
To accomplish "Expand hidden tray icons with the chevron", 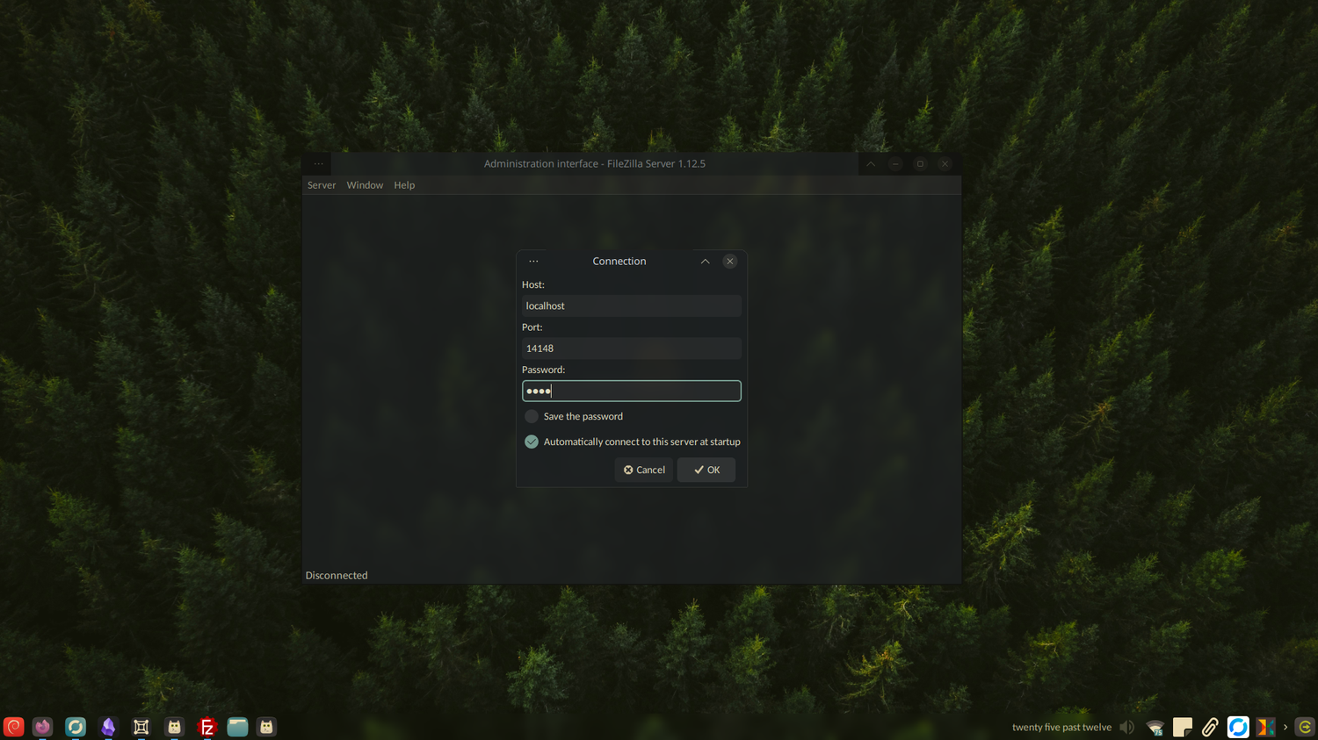I will coord(1285,727).
